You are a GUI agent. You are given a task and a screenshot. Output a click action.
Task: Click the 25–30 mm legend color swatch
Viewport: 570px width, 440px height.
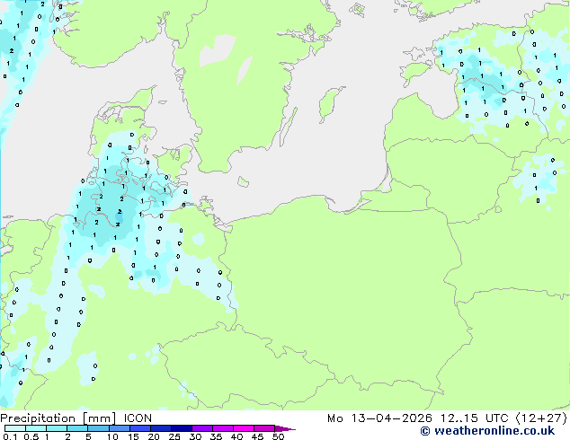click(x=181, y=428)
